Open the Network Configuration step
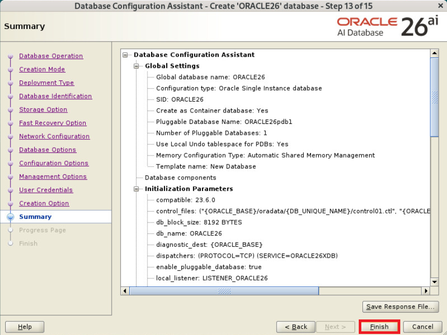 [55, 136]
